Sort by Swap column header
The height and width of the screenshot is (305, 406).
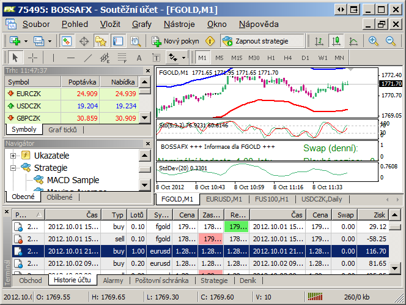344,215
